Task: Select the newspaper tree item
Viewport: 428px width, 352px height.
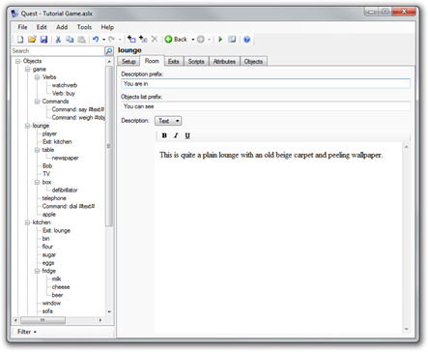Action: coord(65,158)
